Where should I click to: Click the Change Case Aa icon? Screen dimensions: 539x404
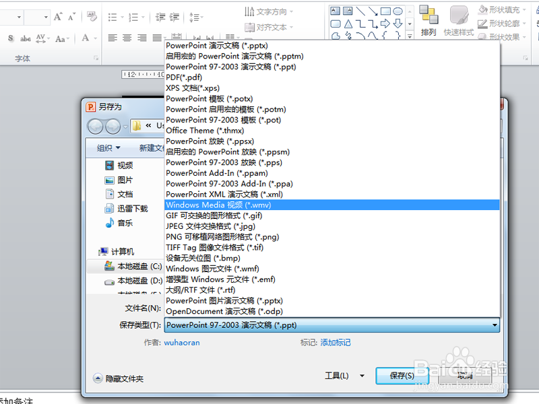60,38
